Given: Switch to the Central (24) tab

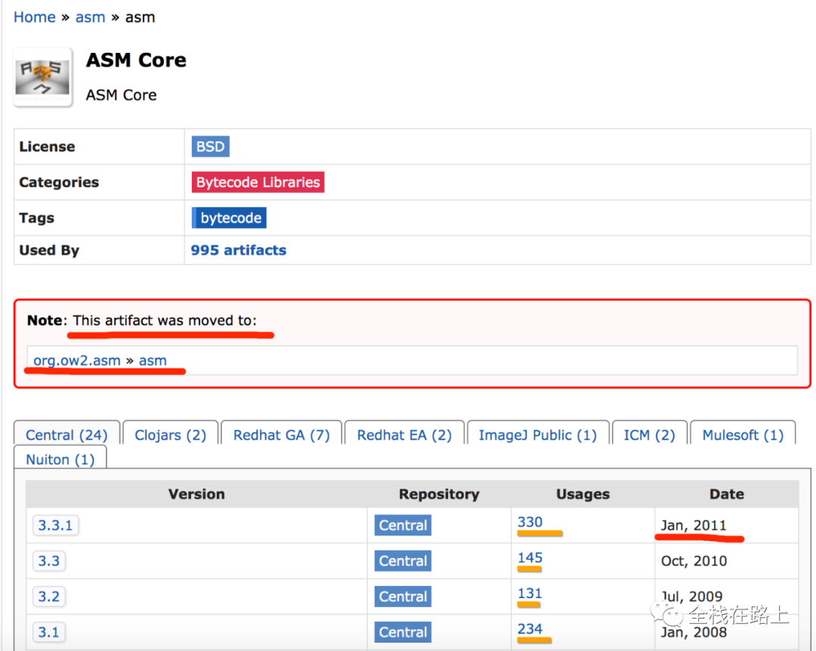Looking at the screenshot, I should tap(66, 434).
